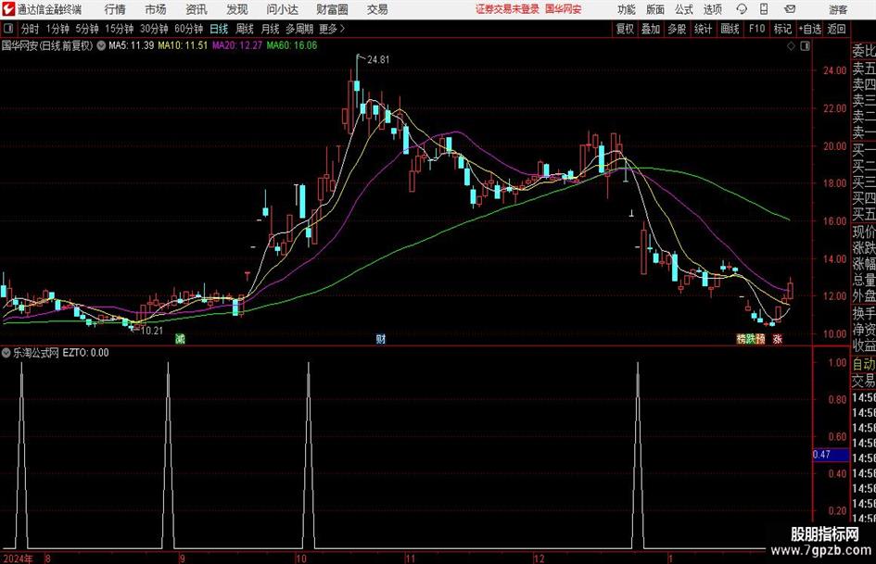The image size is (876, 564).
Task: Switch to the 15分钟 period
Action: click(120, 29)
